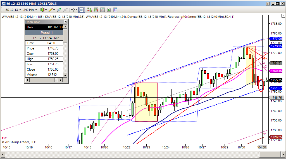
Task: Click chart bottom scrollbar right arrow
Action: coord(283,155)
